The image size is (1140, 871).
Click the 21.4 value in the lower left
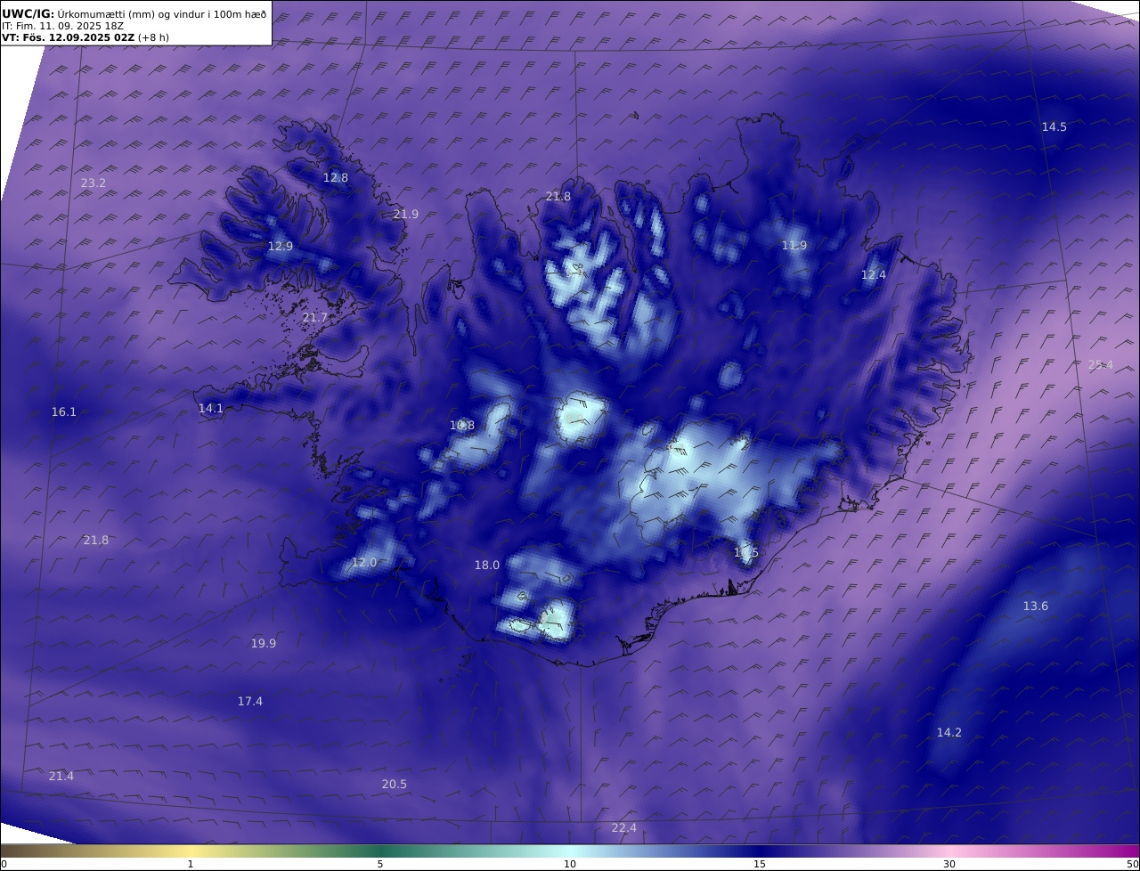tap(61, 777)
